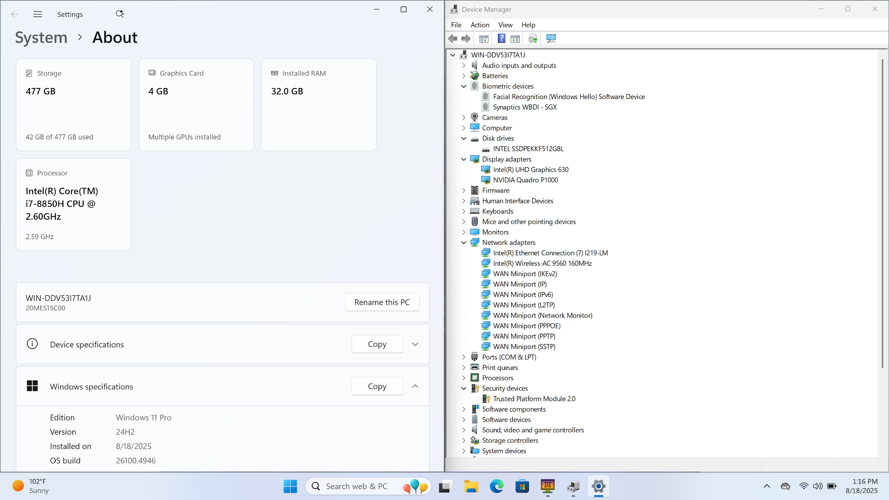Image resolution: width=889 pixels, height=500 pixels.
Task: Expand the Processors tree node
Action: click(x=464, y=378)
